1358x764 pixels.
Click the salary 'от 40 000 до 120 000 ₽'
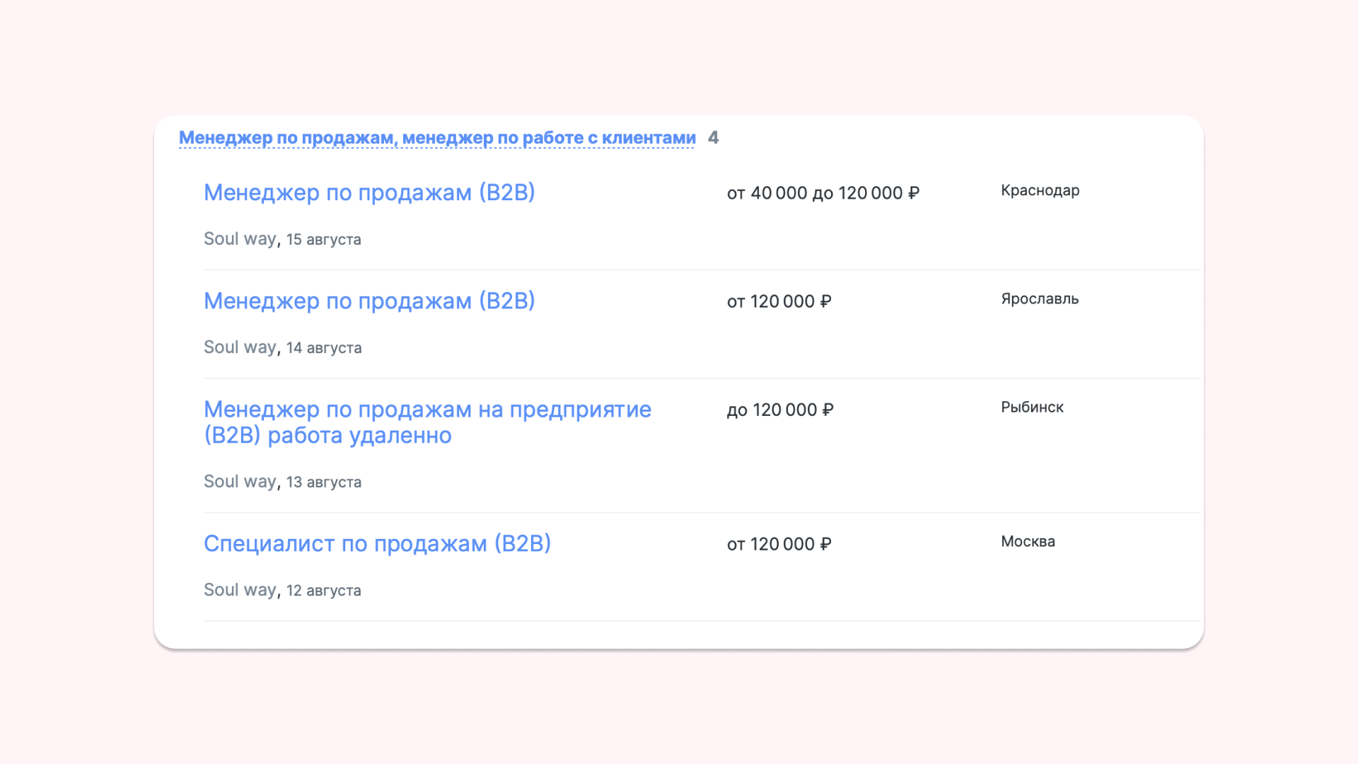[823, 193]
